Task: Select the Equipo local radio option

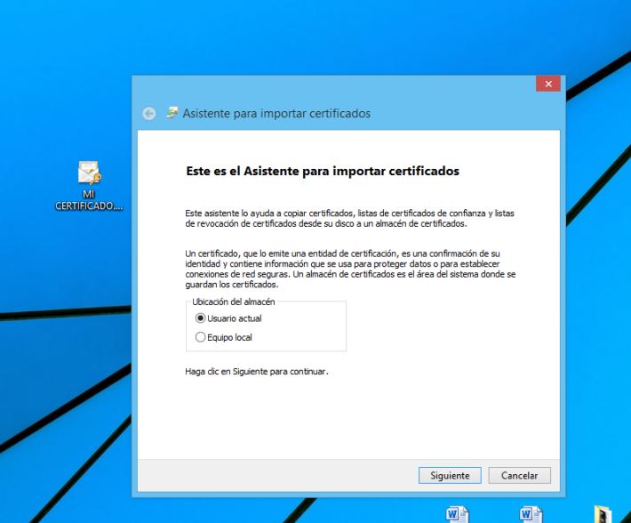Action: [224, 337]
